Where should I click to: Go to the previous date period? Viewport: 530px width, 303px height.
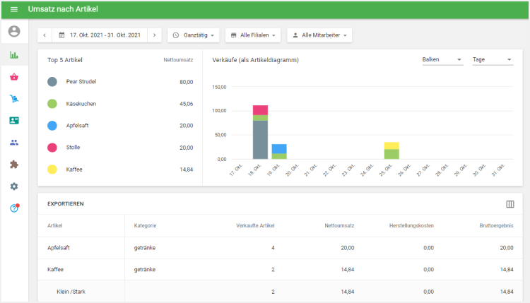tap(45, 35)
